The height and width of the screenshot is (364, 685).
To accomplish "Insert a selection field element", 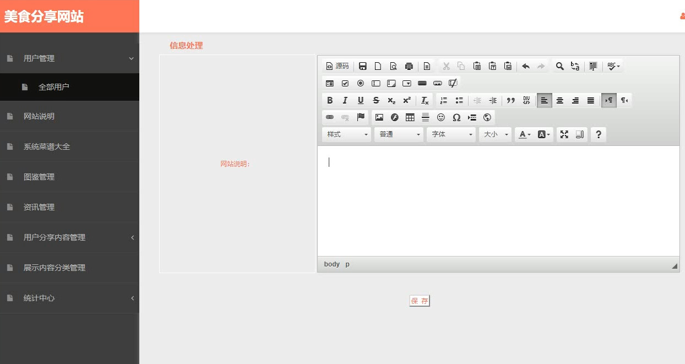I will click(407, 83).
